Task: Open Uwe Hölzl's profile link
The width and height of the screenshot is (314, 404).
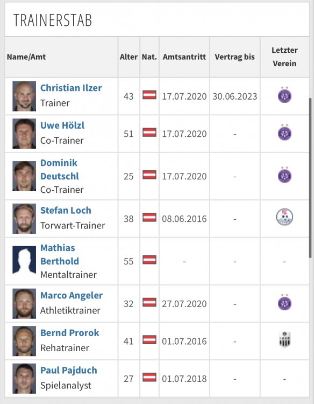Action: pos(62,126)
